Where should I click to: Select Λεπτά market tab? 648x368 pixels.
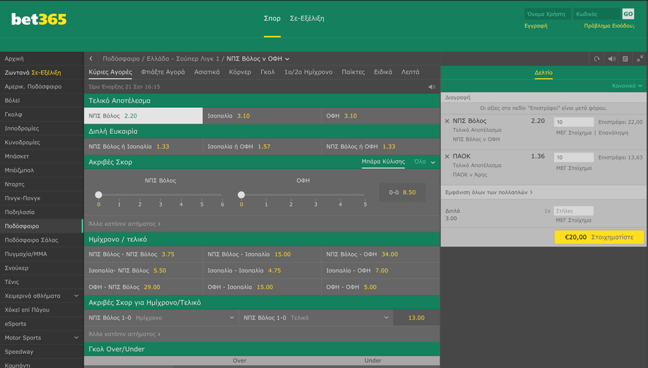410,72
